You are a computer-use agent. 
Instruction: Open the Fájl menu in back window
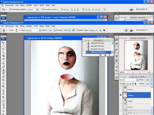pos(2,5)
